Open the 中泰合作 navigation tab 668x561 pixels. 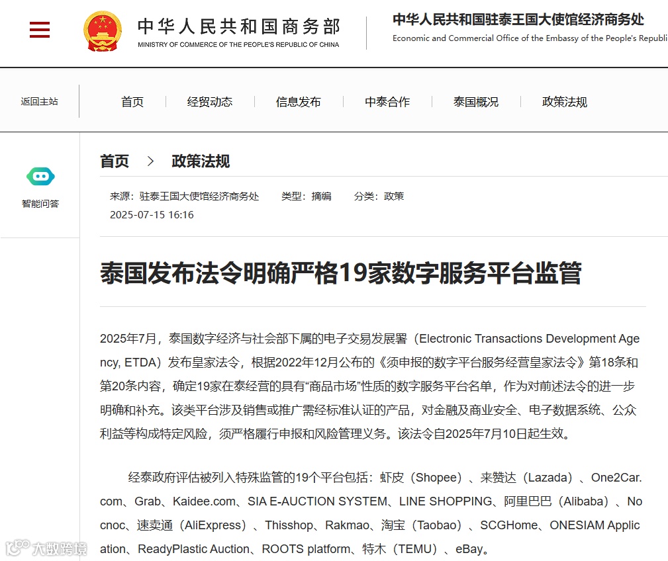pos(387,102)
